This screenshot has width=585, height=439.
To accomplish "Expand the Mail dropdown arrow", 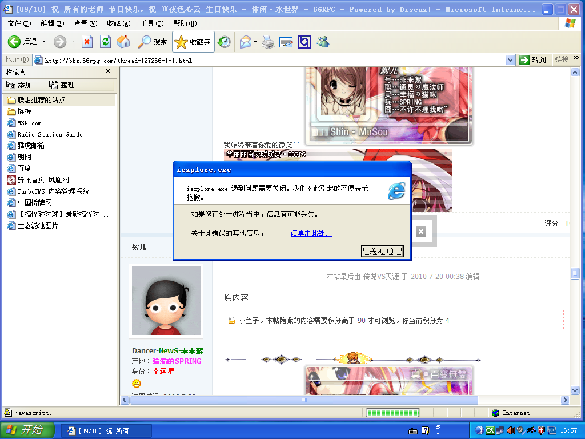I will point(255,42).
